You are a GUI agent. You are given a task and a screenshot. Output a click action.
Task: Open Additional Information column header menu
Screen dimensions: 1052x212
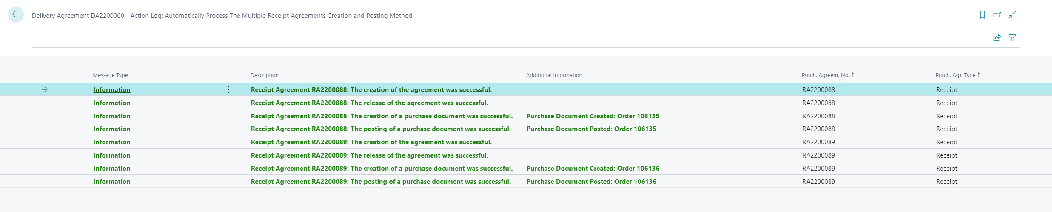[x=554, y=75]
